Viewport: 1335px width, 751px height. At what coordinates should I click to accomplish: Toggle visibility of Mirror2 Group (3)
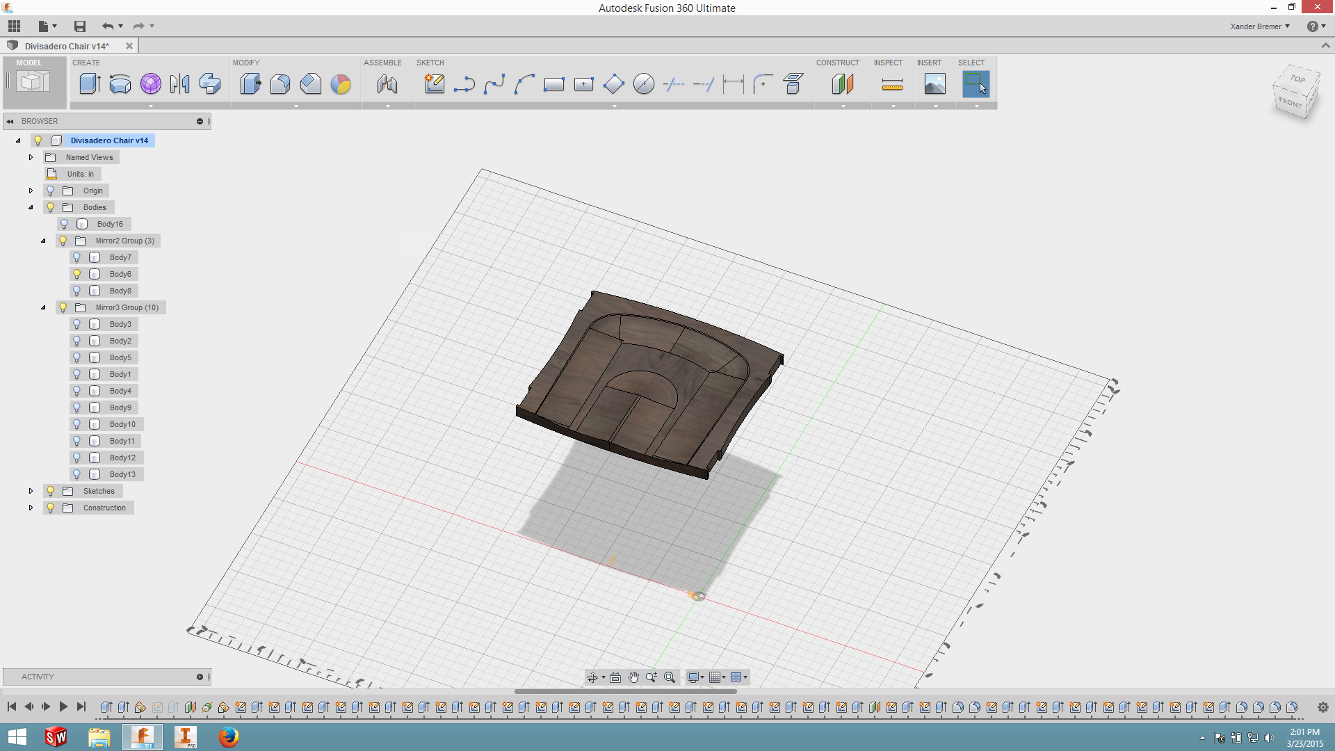coord(64,240)
